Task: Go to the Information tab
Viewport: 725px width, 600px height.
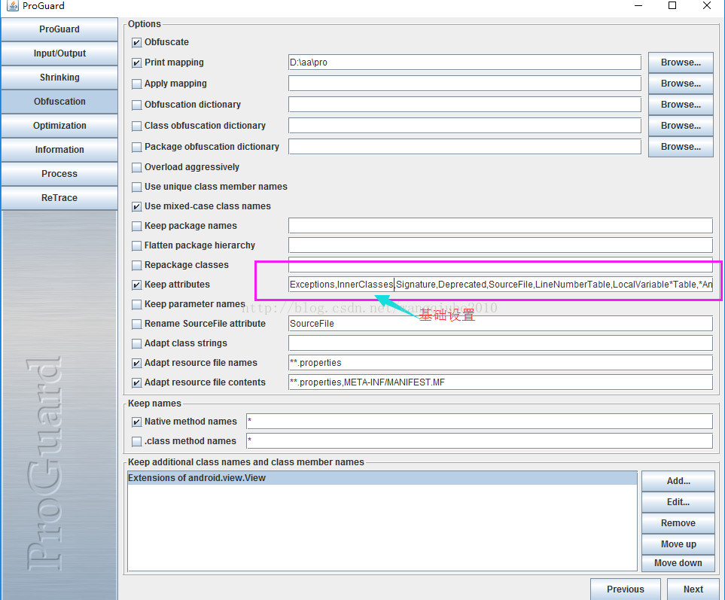Action: 59,149
